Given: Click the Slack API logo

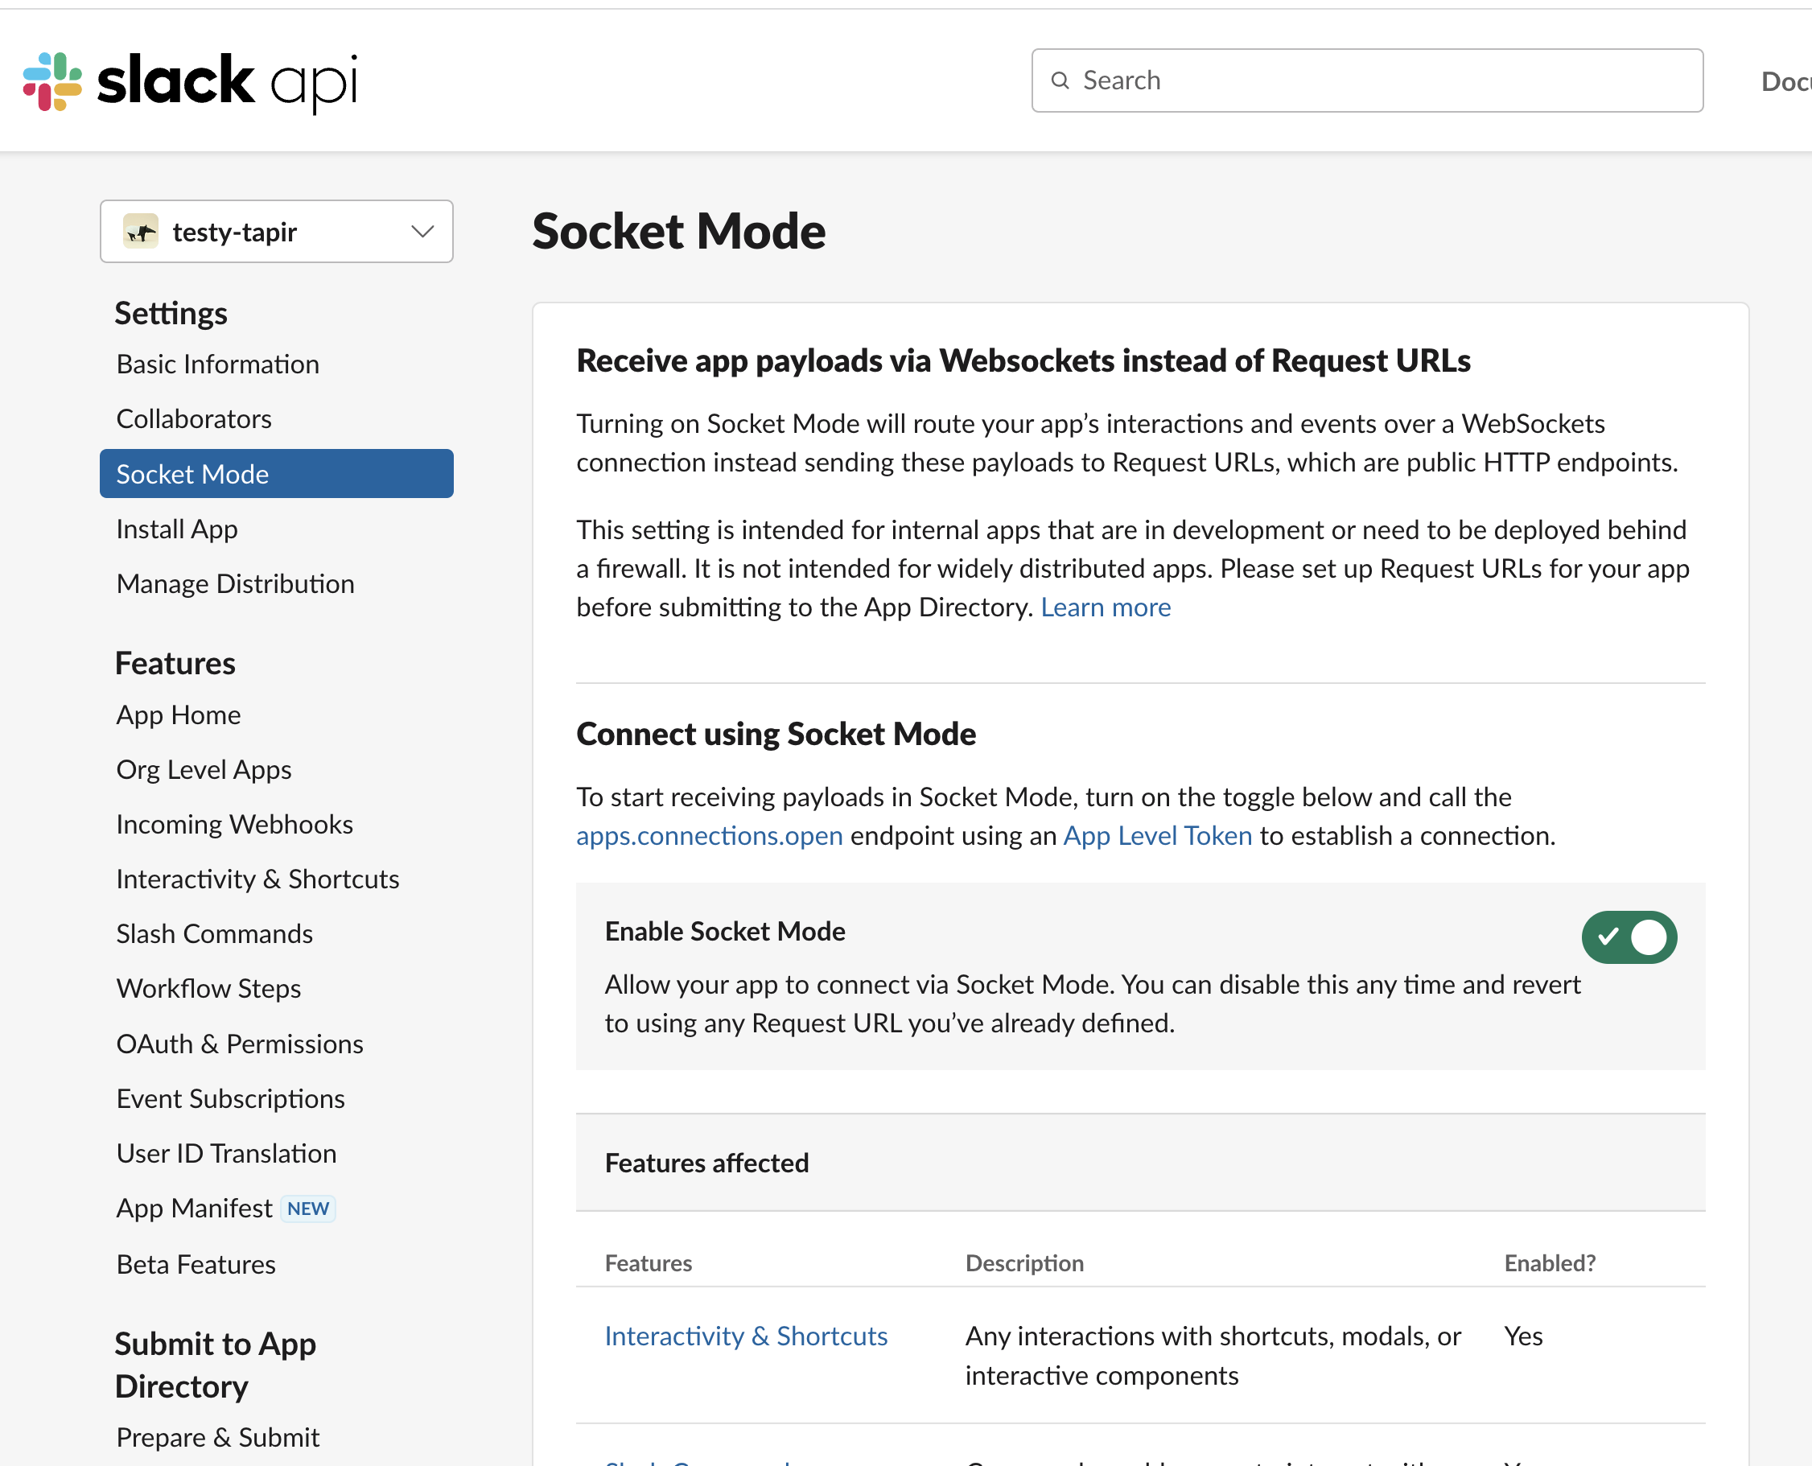Looking at the screenshot, I should [x=190, y=80].
